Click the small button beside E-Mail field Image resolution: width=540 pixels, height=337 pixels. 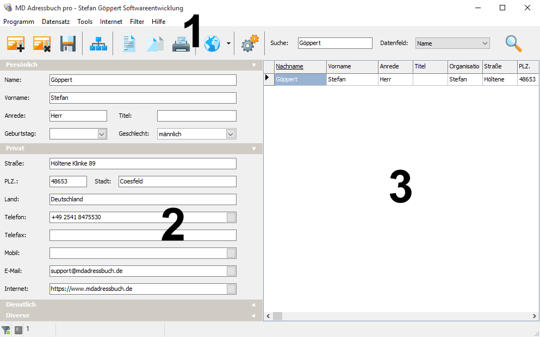[x=231, y=271]
